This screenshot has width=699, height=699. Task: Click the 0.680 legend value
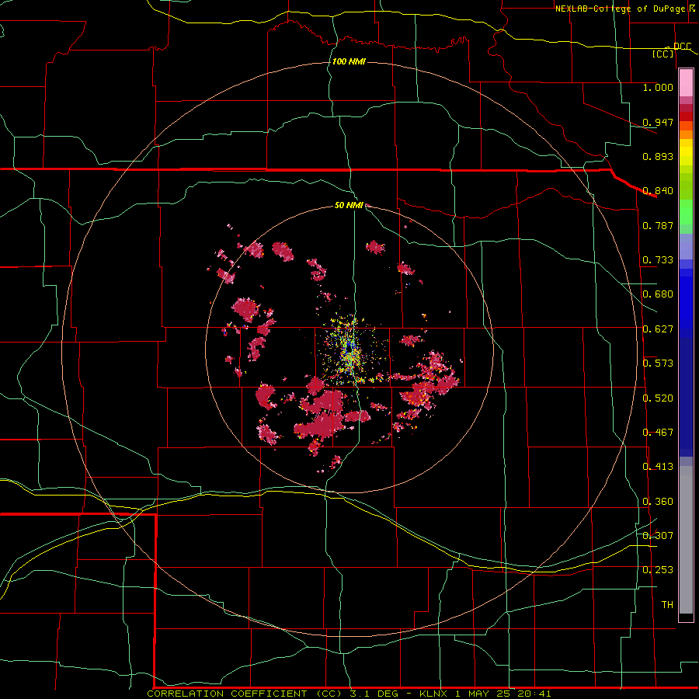[x=658, y=294]
